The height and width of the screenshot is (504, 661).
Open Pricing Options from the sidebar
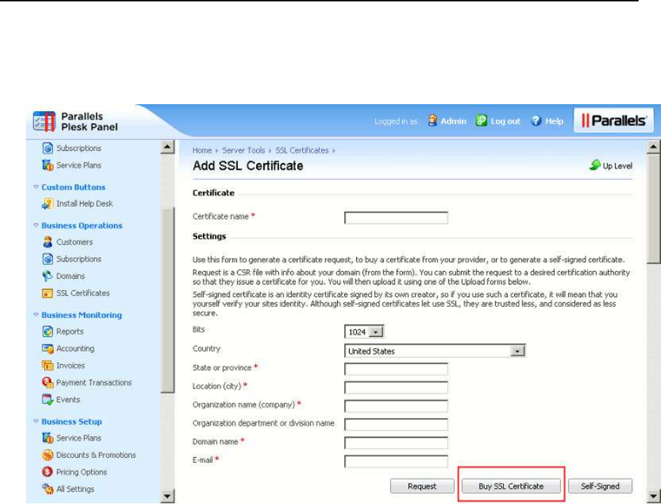(x=81, y=472)
